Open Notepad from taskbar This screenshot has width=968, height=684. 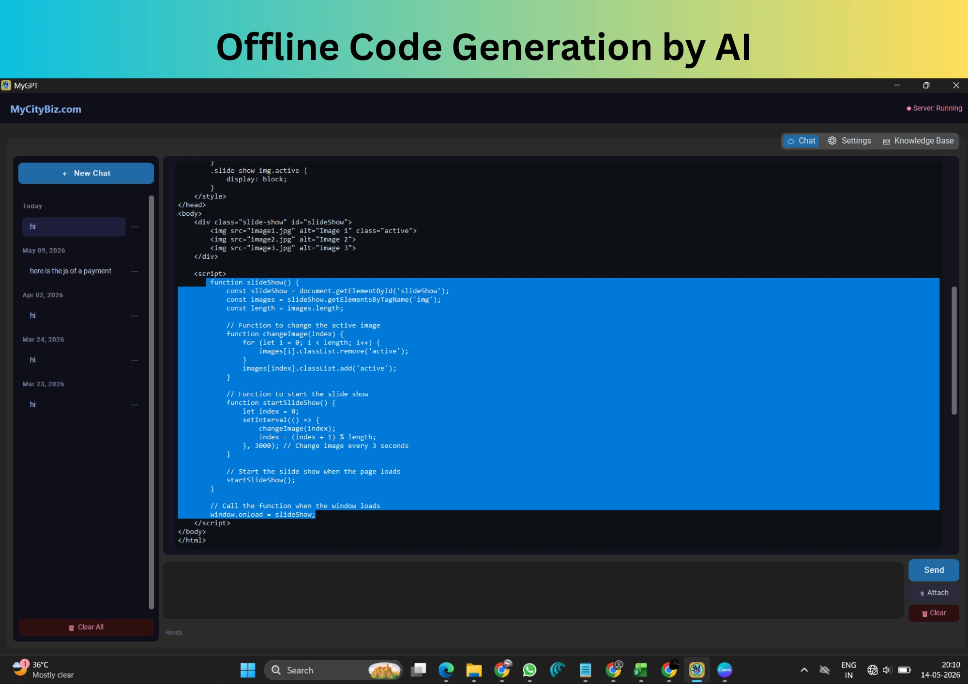585,670
